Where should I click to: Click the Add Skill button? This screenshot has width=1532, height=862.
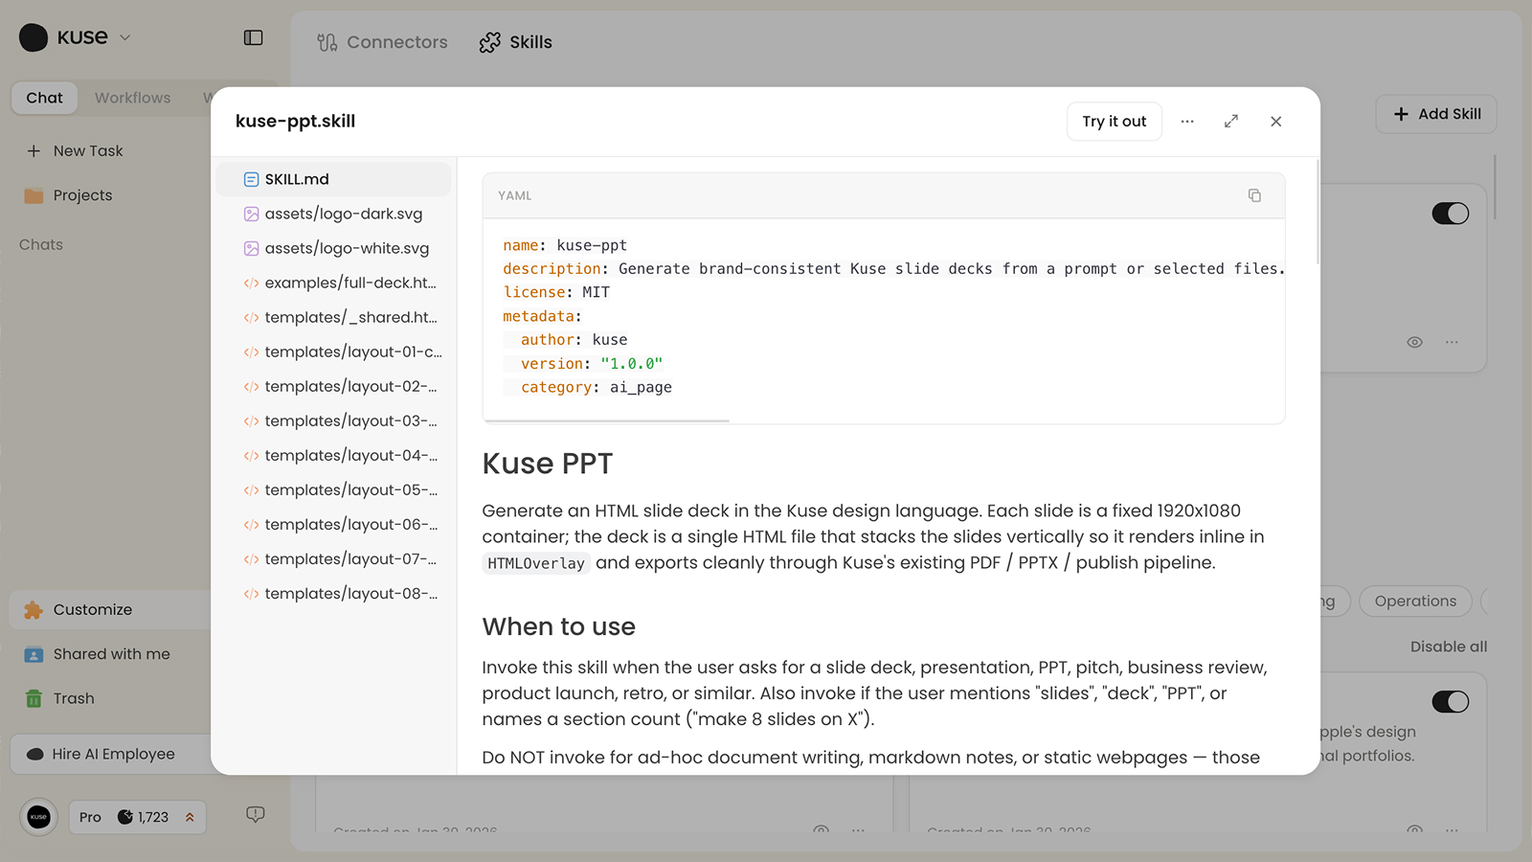point(1436,114)
